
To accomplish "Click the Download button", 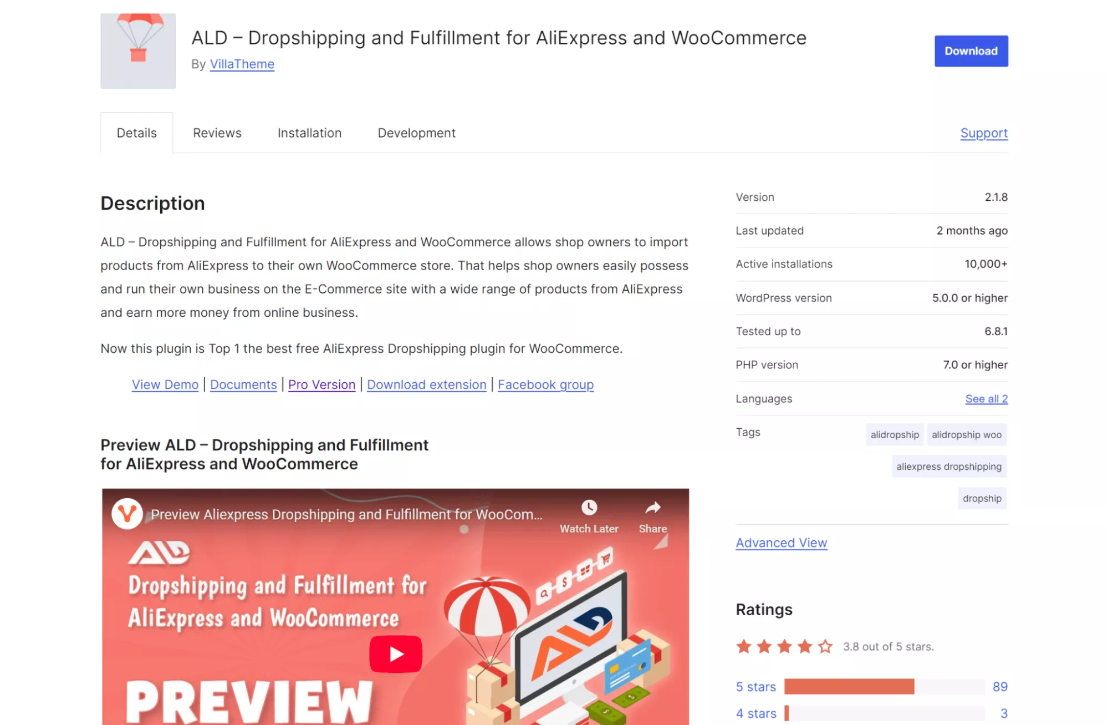I will [x=971, y=51].
